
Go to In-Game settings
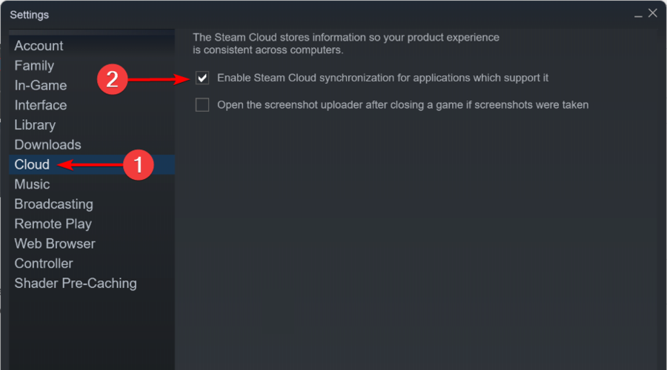(x=41, y=85)
